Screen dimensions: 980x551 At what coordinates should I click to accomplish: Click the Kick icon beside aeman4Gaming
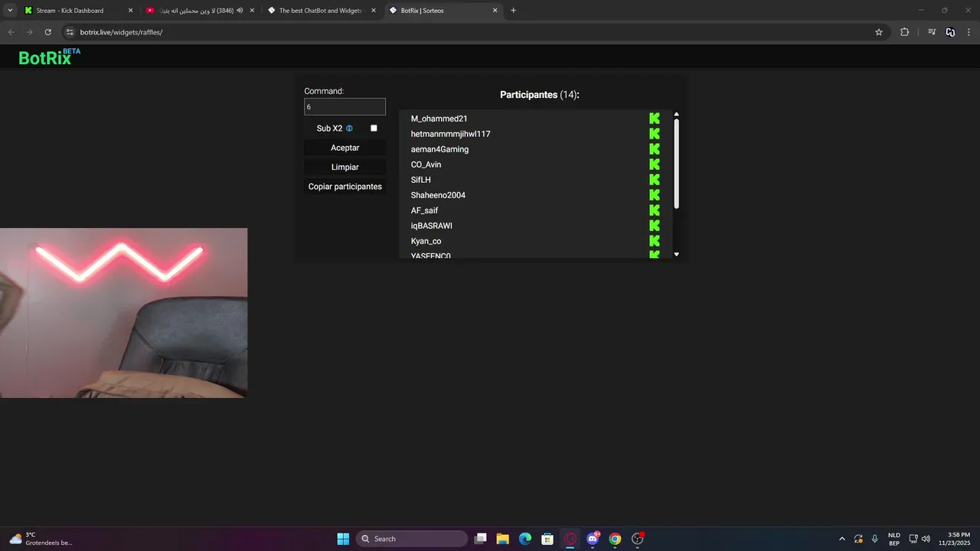(x=655, y=149)
